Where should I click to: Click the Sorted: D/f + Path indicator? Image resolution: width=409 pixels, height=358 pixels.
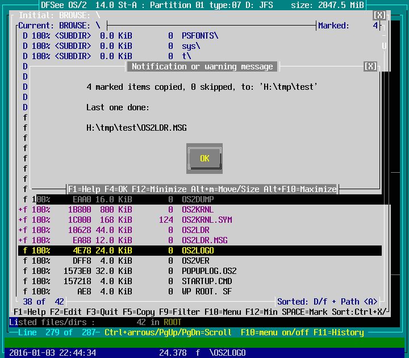tap(327, 302)
